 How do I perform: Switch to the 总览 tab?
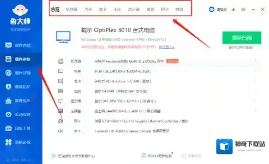[55, 9]
